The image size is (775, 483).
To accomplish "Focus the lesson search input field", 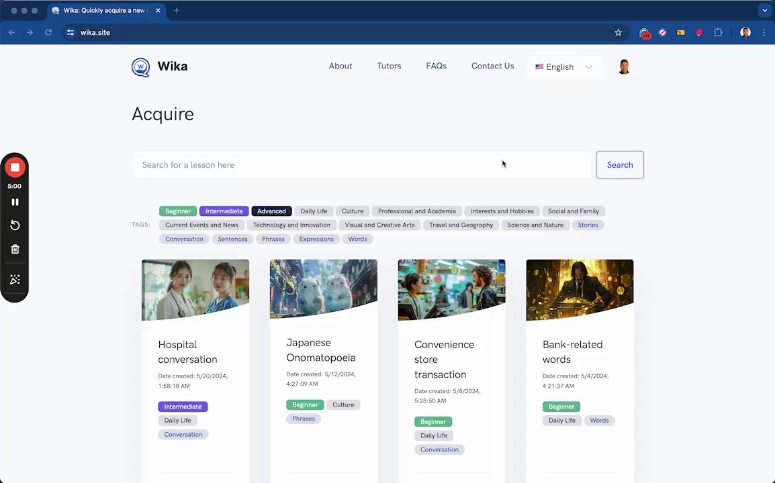I will [361, 165].
